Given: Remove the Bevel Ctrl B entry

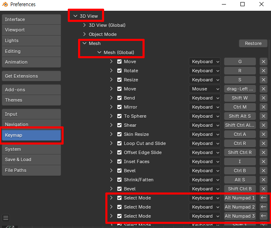Looking at the screenshot, I should pos(264,171).
